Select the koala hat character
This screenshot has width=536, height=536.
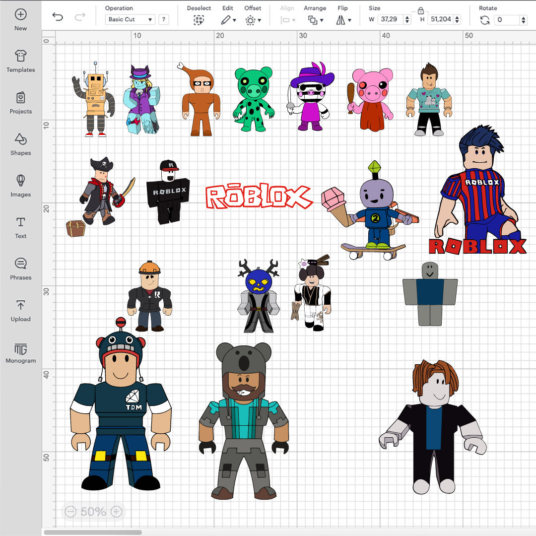pos(244,421)
